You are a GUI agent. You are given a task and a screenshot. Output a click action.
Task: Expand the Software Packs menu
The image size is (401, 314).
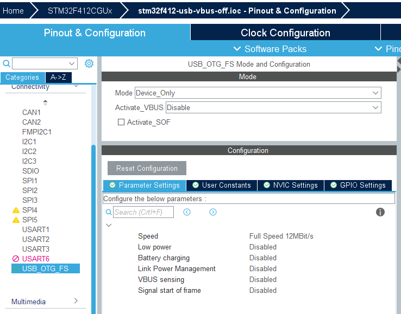pyautogui.click(x=270, y=49)
